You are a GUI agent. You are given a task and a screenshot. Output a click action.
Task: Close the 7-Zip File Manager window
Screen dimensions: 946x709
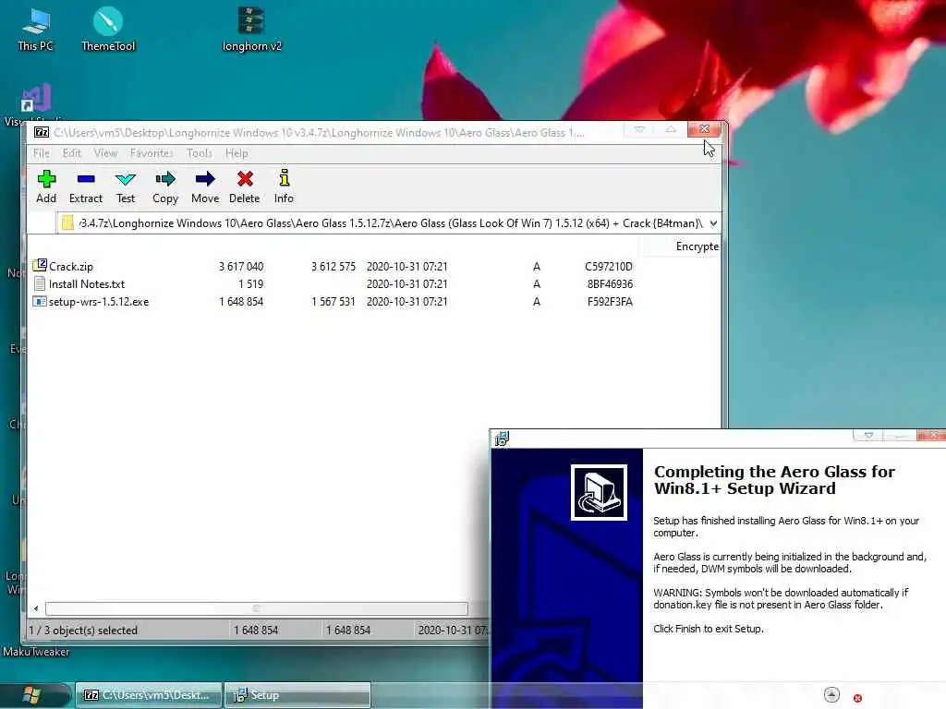704,129
